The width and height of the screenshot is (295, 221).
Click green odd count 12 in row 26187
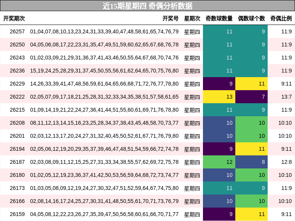(x=219, y=162)
